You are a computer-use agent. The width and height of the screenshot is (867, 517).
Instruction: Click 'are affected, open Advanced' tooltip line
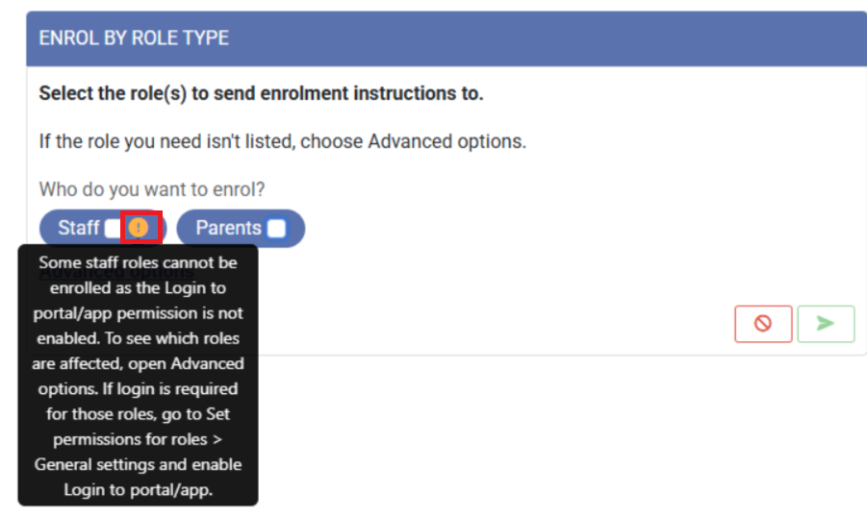pos(138,363)
